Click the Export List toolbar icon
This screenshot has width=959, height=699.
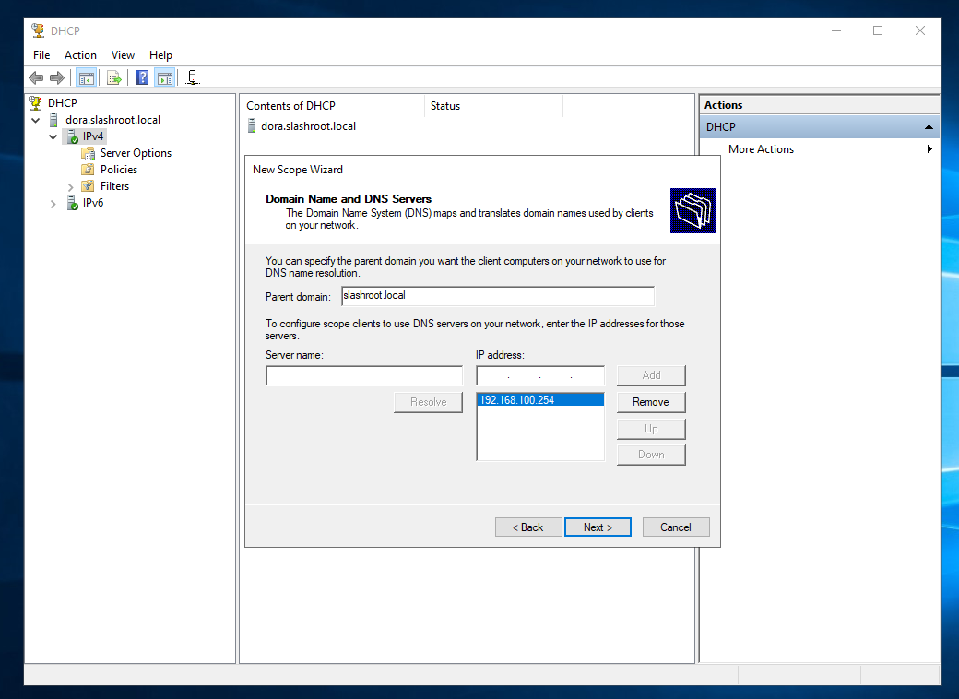pos(114,78)
